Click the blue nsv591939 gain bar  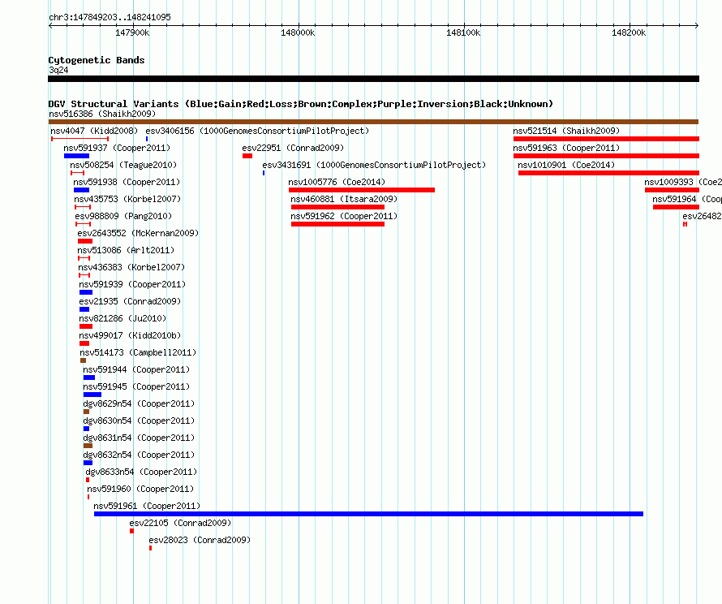tap(86, 292)
